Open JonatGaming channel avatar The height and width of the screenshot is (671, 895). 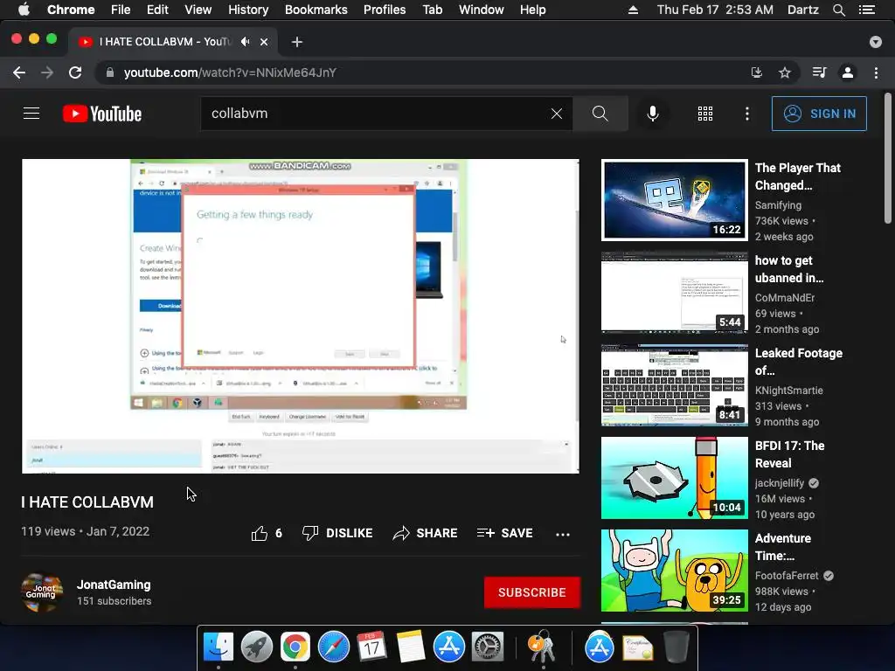42,592
